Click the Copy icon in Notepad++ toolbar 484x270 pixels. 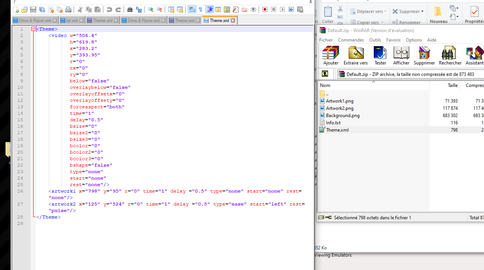[89, 10]
